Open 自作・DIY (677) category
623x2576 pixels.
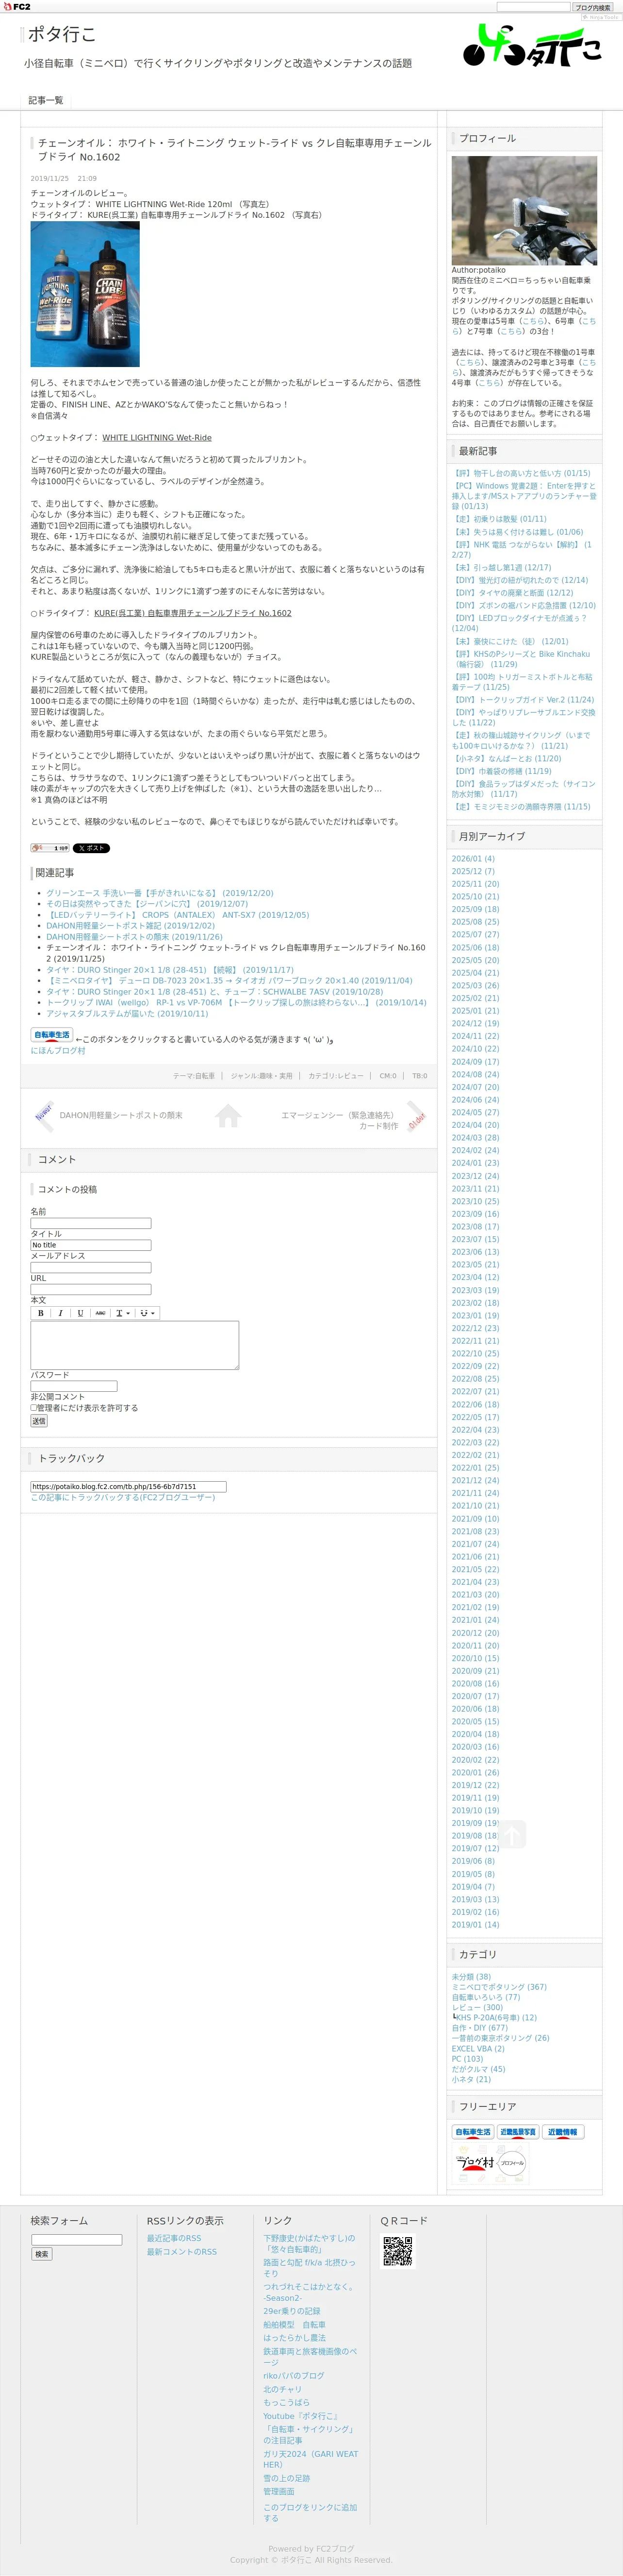tap(479, 2027)
